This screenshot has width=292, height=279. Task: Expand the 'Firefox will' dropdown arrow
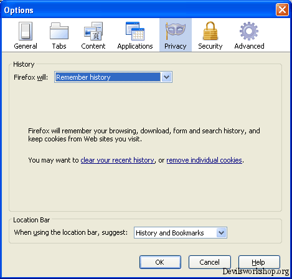click(166, 77)
